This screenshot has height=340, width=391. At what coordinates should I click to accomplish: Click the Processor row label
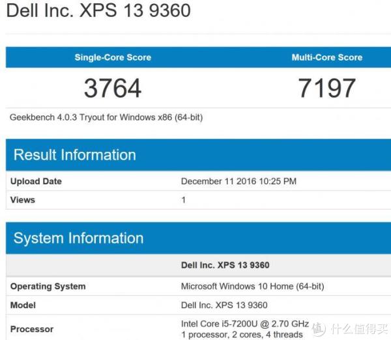[32, 329]
